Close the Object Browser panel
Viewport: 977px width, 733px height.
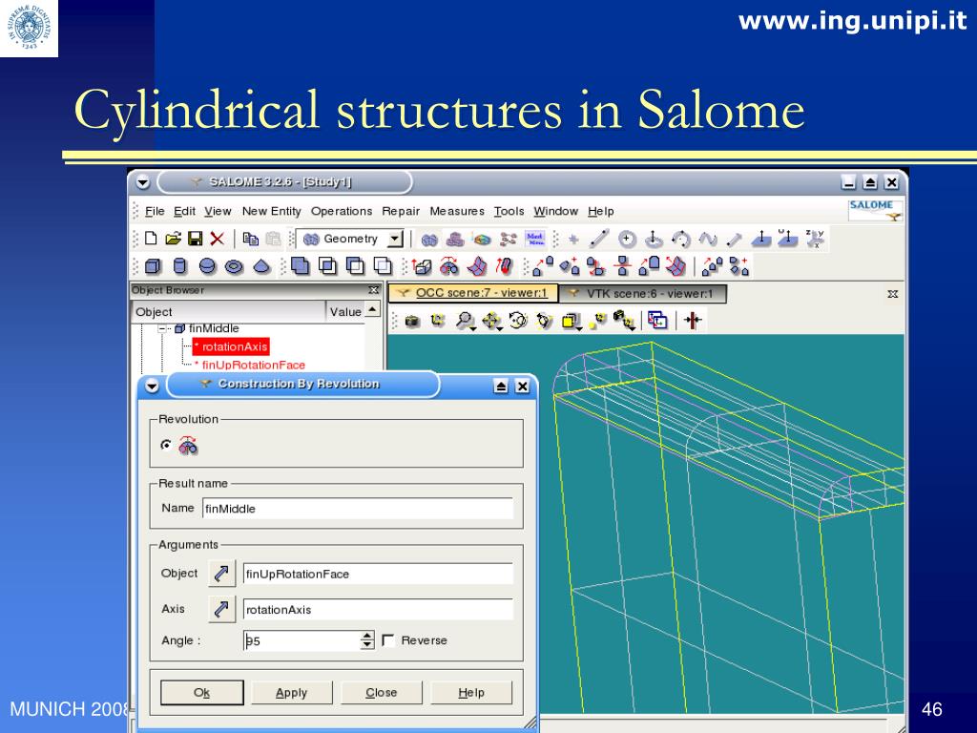(373, 290)
